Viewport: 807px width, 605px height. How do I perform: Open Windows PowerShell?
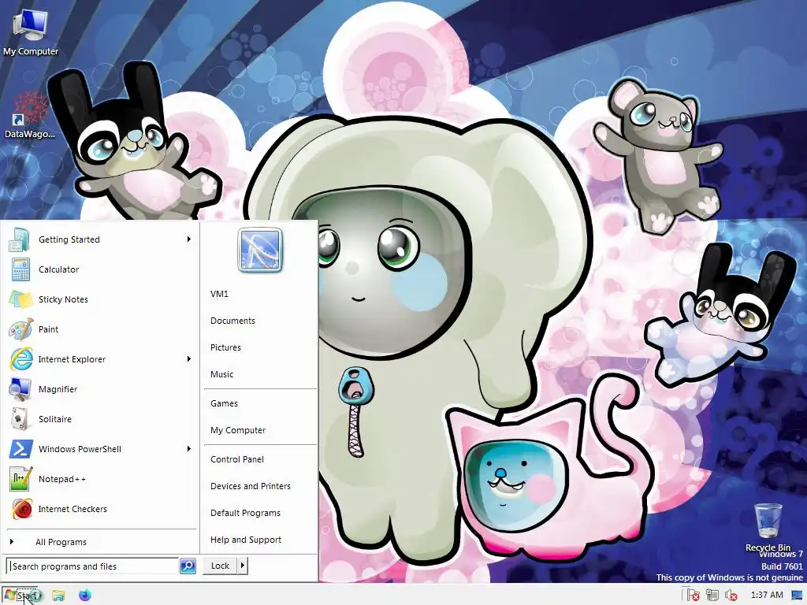[x=100, y=448]
